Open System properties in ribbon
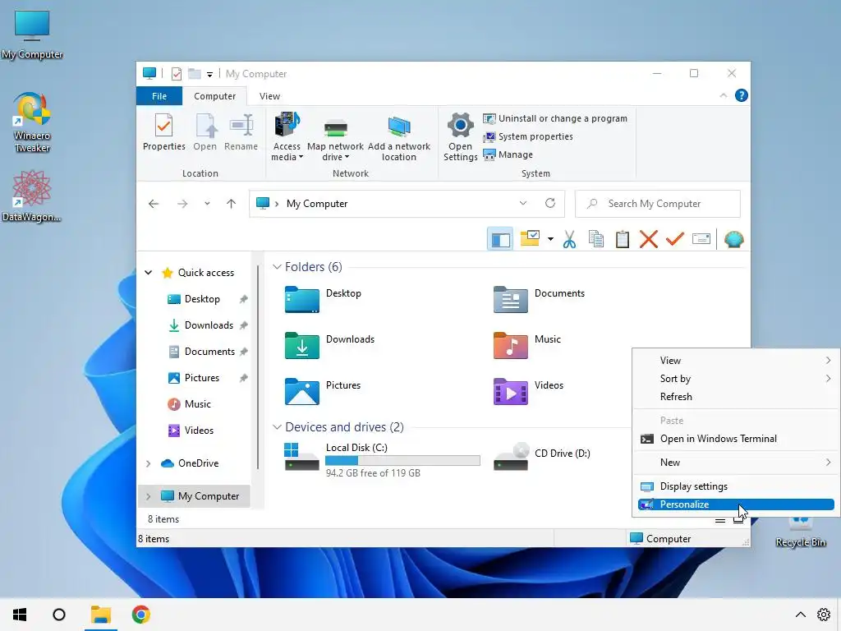 tap(528, 137)
